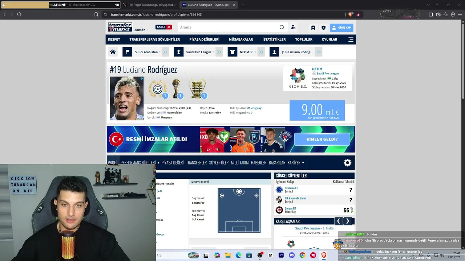Viewport: 465px width, 261px height.
Task: Click the flag icon beside Suudi Arabistan
Action: (127, 52)
